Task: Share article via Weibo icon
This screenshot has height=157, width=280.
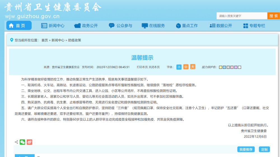Action: pyautogui.click(x=29, y=142)
